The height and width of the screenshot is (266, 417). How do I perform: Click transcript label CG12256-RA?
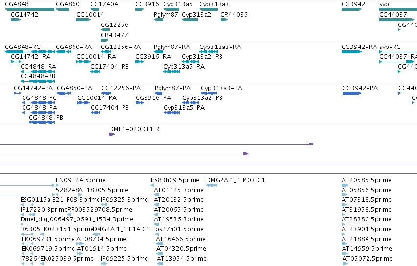pos(121,47)
